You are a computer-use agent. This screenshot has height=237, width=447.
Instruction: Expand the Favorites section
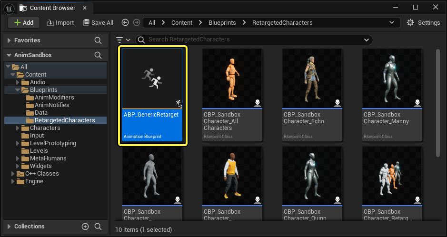coord(9,40)
